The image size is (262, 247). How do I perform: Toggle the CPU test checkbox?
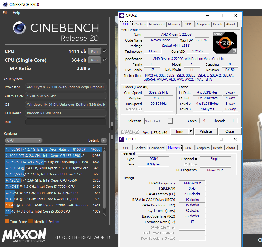[x=105, y=51]
